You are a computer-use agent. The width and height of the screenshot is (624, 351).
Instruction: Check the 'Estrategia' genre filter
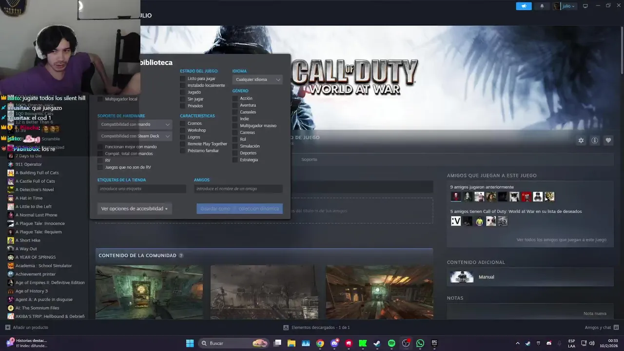click(x=235, y=160)
